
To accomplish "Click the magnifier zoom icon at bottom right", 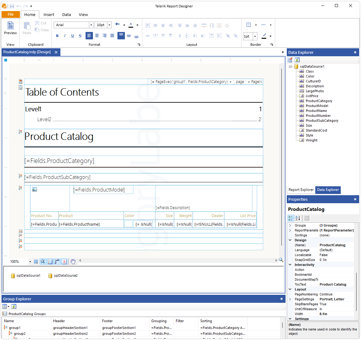I will [281, 260].
